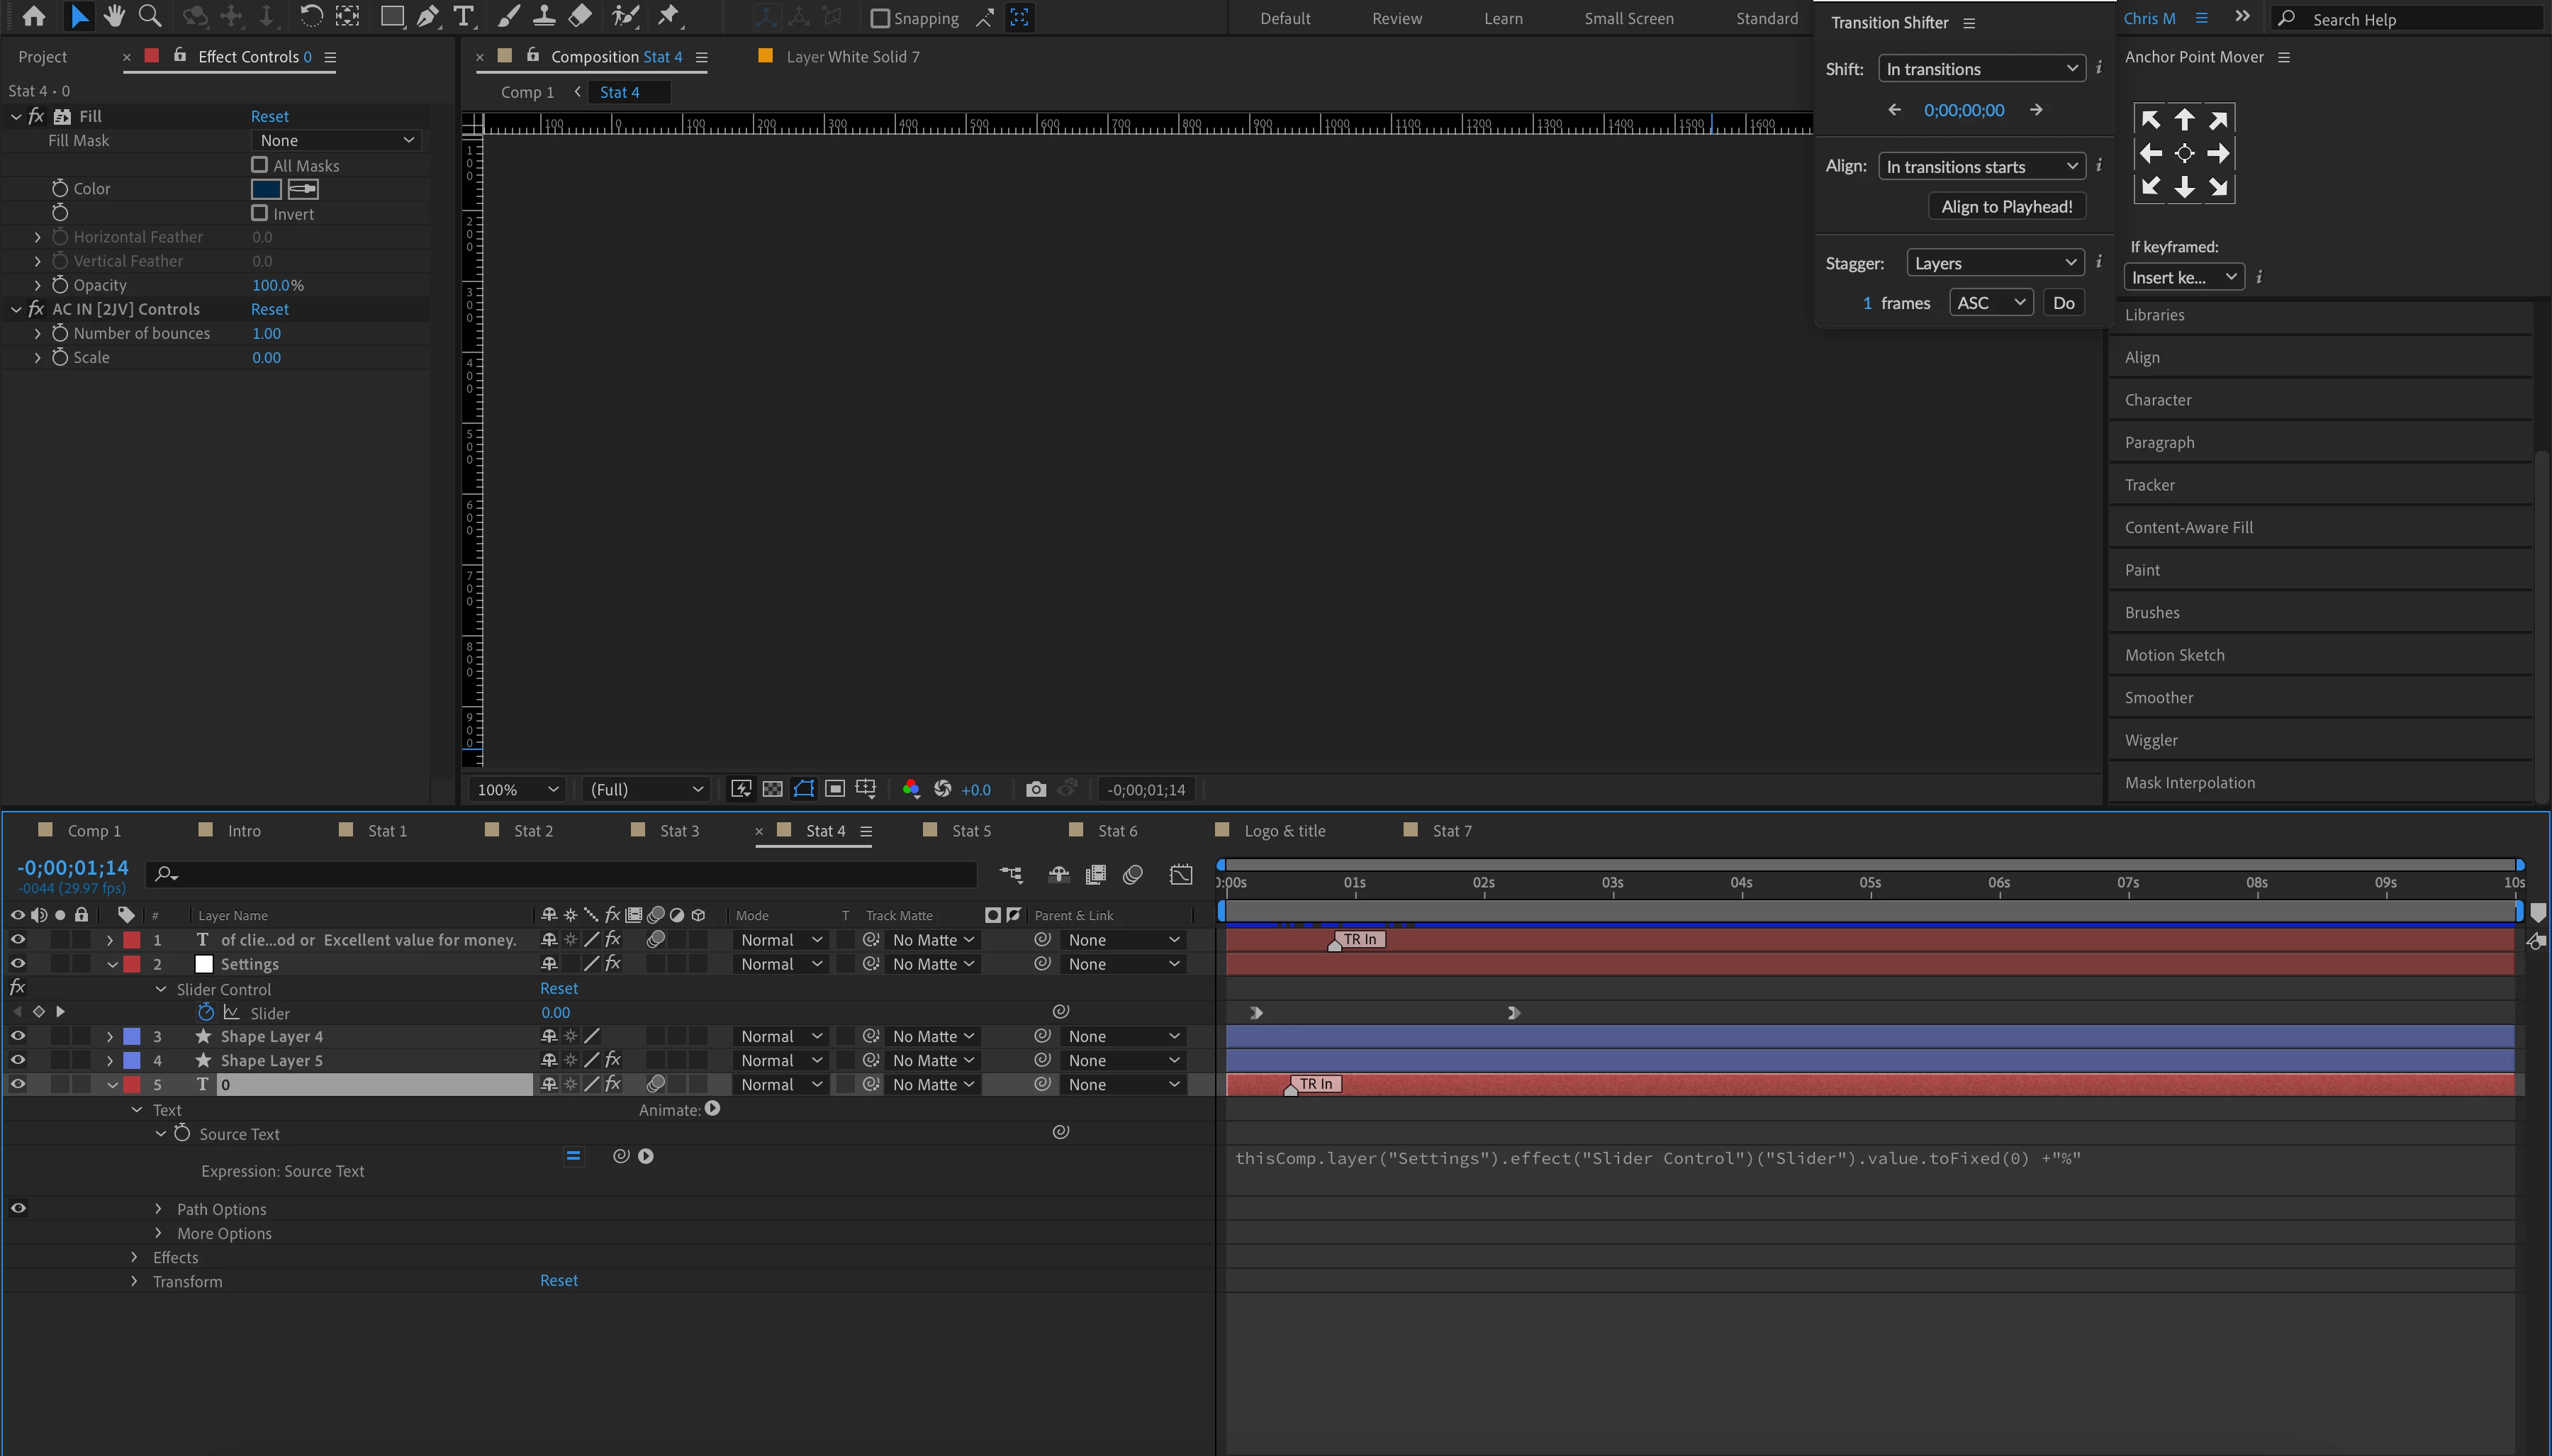Enable the Snapping checkbox
Image resolution: width=2552 pixels, height=1456 pixels.
(x=880, y=18)
